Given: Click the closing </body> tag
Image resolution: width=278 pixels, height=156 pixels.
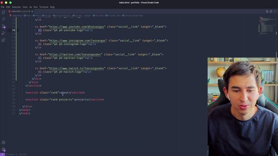Looking at the screenshot, I should pyautogui.click(x=25, y=110).
